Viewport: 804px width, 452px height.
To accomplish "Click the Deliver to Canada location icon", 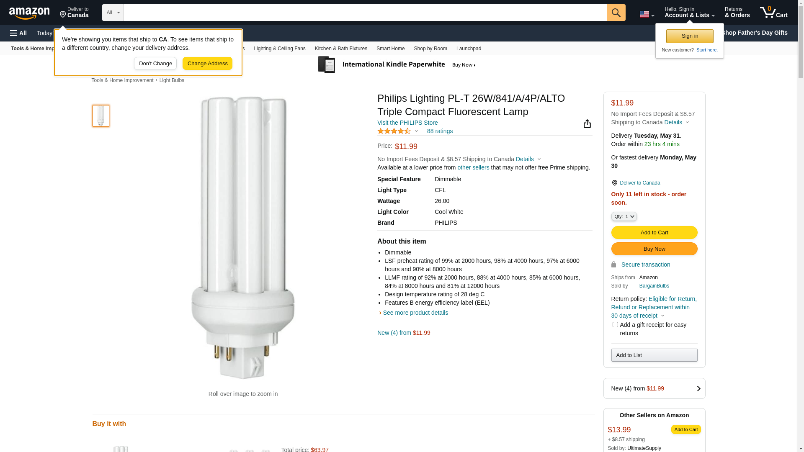I will 614,183.
